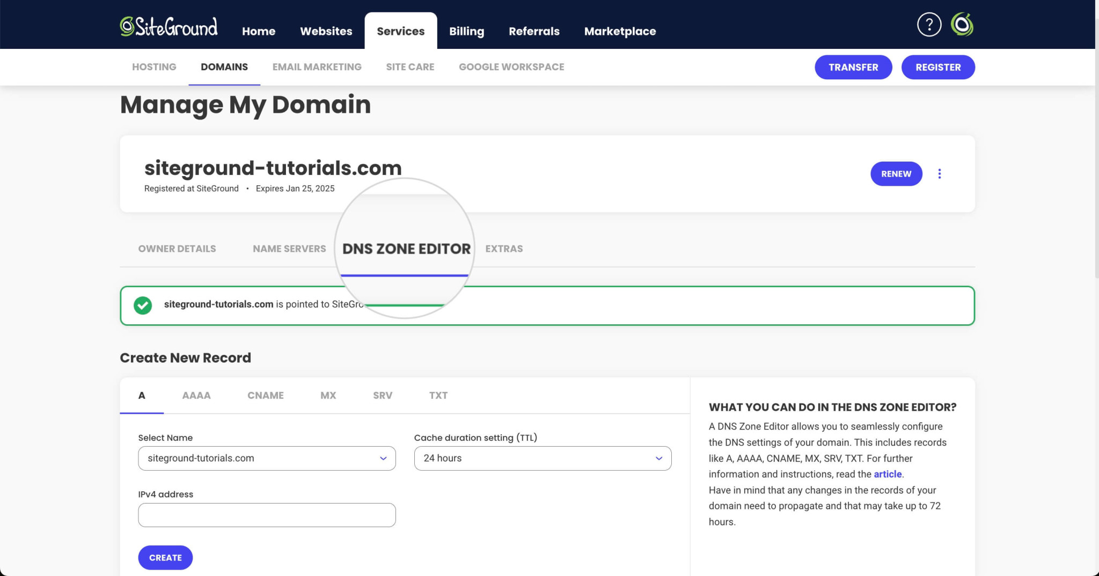This screenshot has height=576, width=1099.
Task: Expand the Select Name dropdown
Action: click(x=267, y=458)
